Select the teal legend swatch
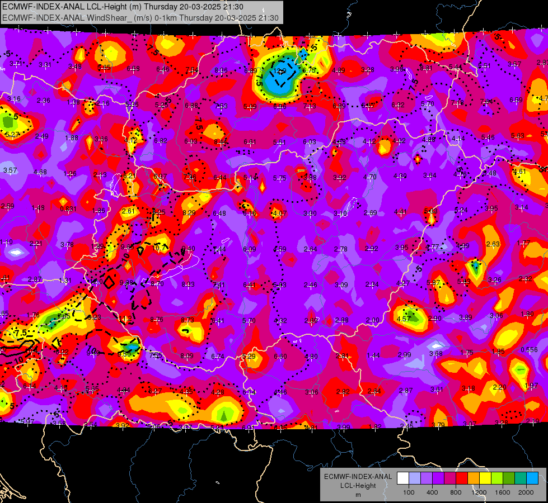548x503 pixels. click(521, 478)
